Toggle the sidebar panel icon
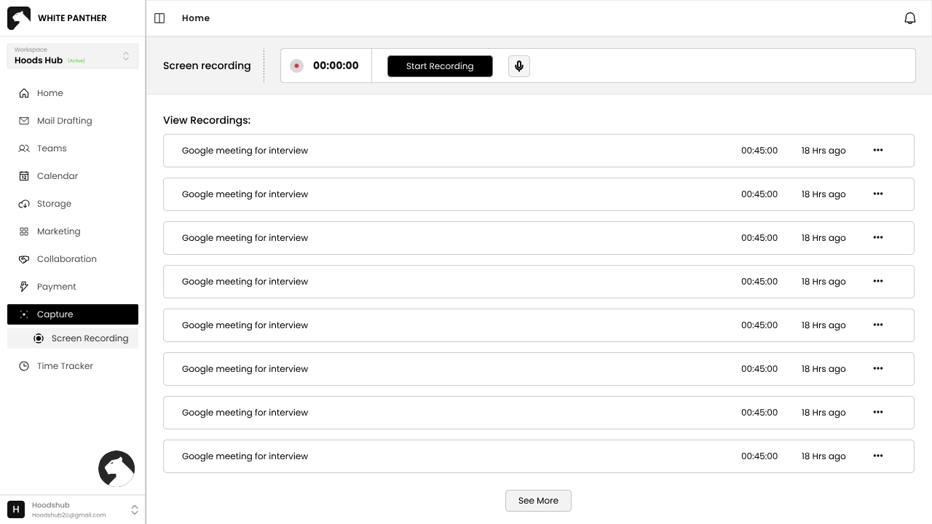Screen dimensions: 932x524 pos(159,18)
